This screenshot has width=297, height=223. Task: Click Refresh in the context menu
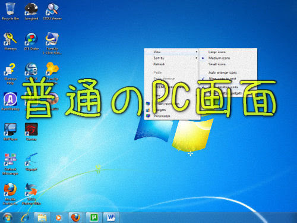coord(159,64)
